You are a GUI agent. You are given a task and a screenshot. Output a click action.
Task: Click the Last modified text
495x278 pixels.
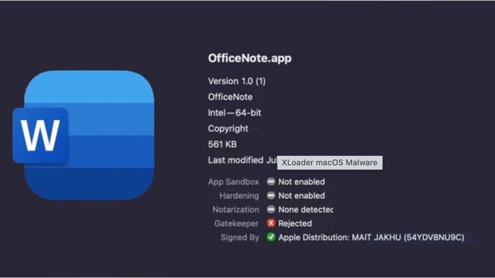tap(242, 160)
